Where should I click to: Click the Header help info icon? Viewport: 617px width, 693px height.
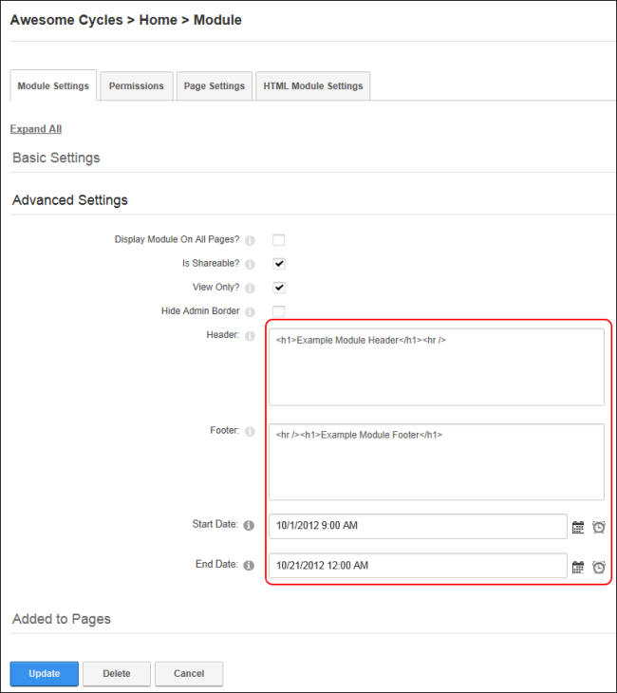click(250, 335)
